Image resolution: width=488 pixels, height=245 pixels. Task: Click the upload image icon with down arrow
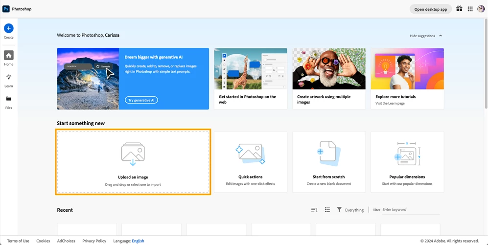[x=133, y=154]
